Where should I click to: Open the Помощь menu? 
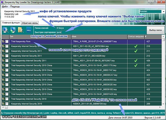coord(15,7)
